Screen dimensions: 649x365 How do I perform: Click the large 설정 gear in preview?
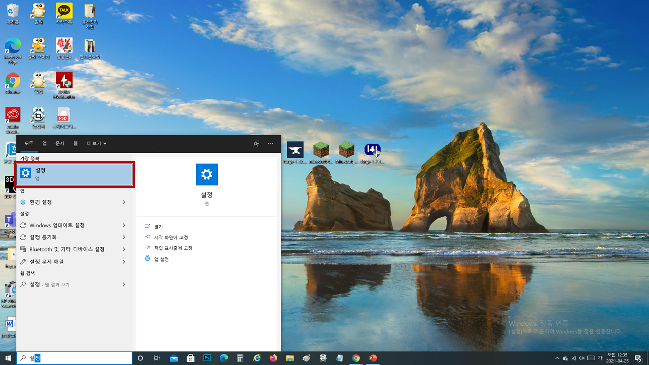click(x=207, y=174)
